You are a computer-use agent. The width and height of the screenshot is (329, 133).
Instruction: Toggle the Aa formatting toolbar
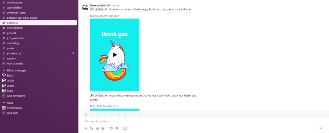pos(91,128)
